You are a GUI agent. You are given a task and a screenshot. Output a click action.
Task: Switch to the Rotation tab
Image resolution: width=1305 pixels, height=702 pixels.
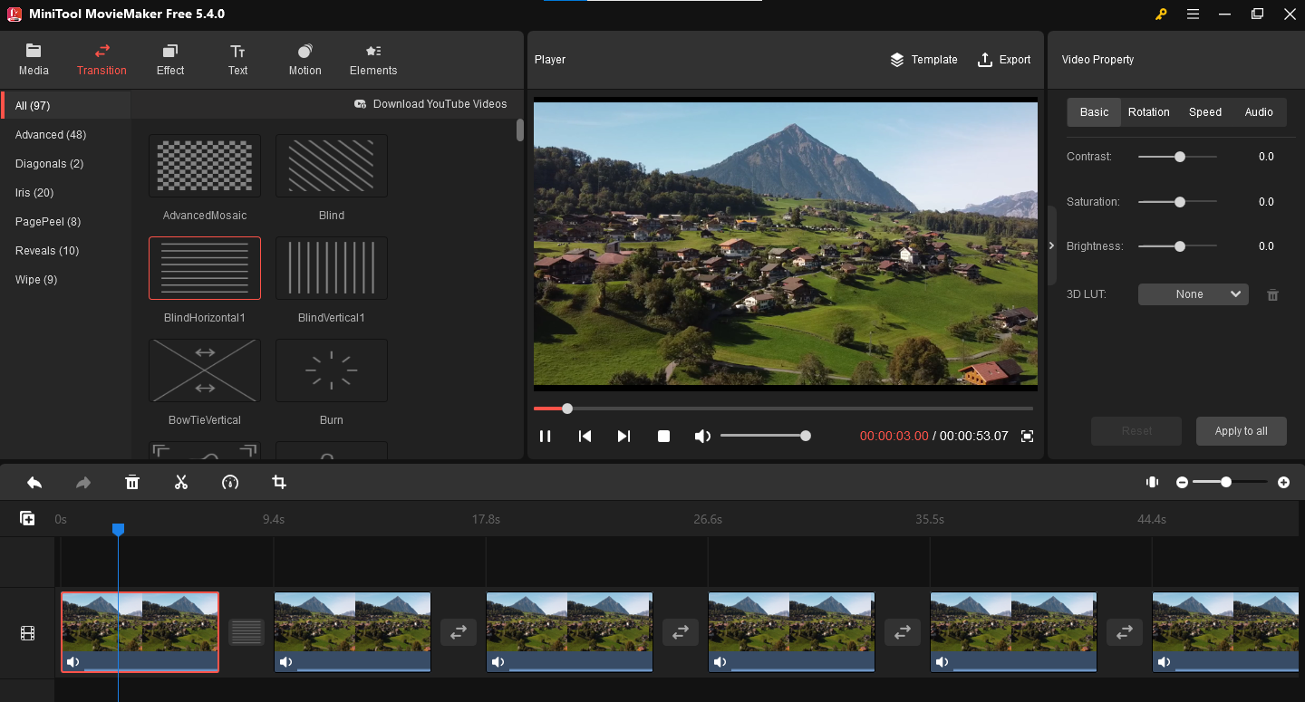(1148, 112)
